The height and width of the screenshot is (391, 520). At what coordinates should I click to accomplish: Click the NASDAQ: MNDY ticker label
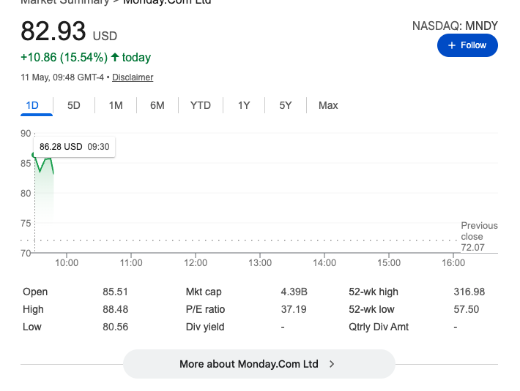coord(455,26)
